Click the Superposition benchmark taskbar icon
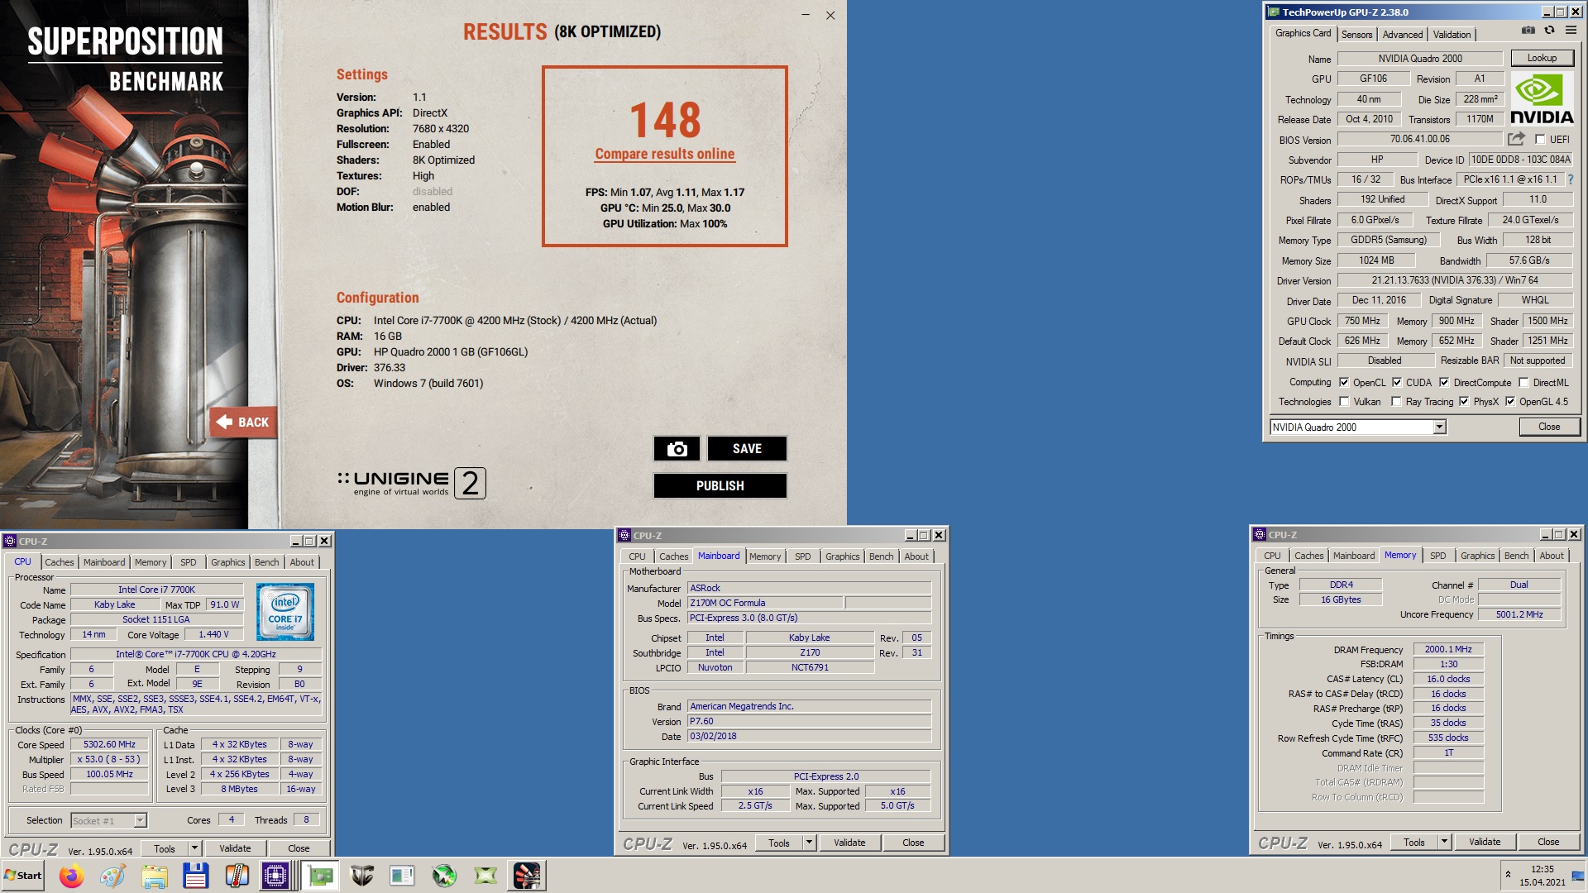This screenshot has width=1588, height=893. (x=527, y=876)
